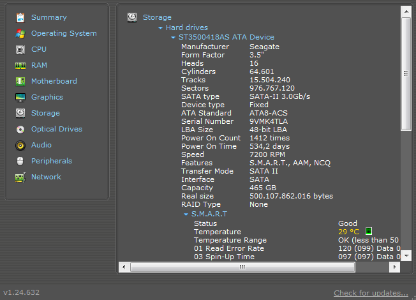The image size is (416, 300).
Task: Click the hard disk icon beside Storage heading
Action: coord(132,17)
